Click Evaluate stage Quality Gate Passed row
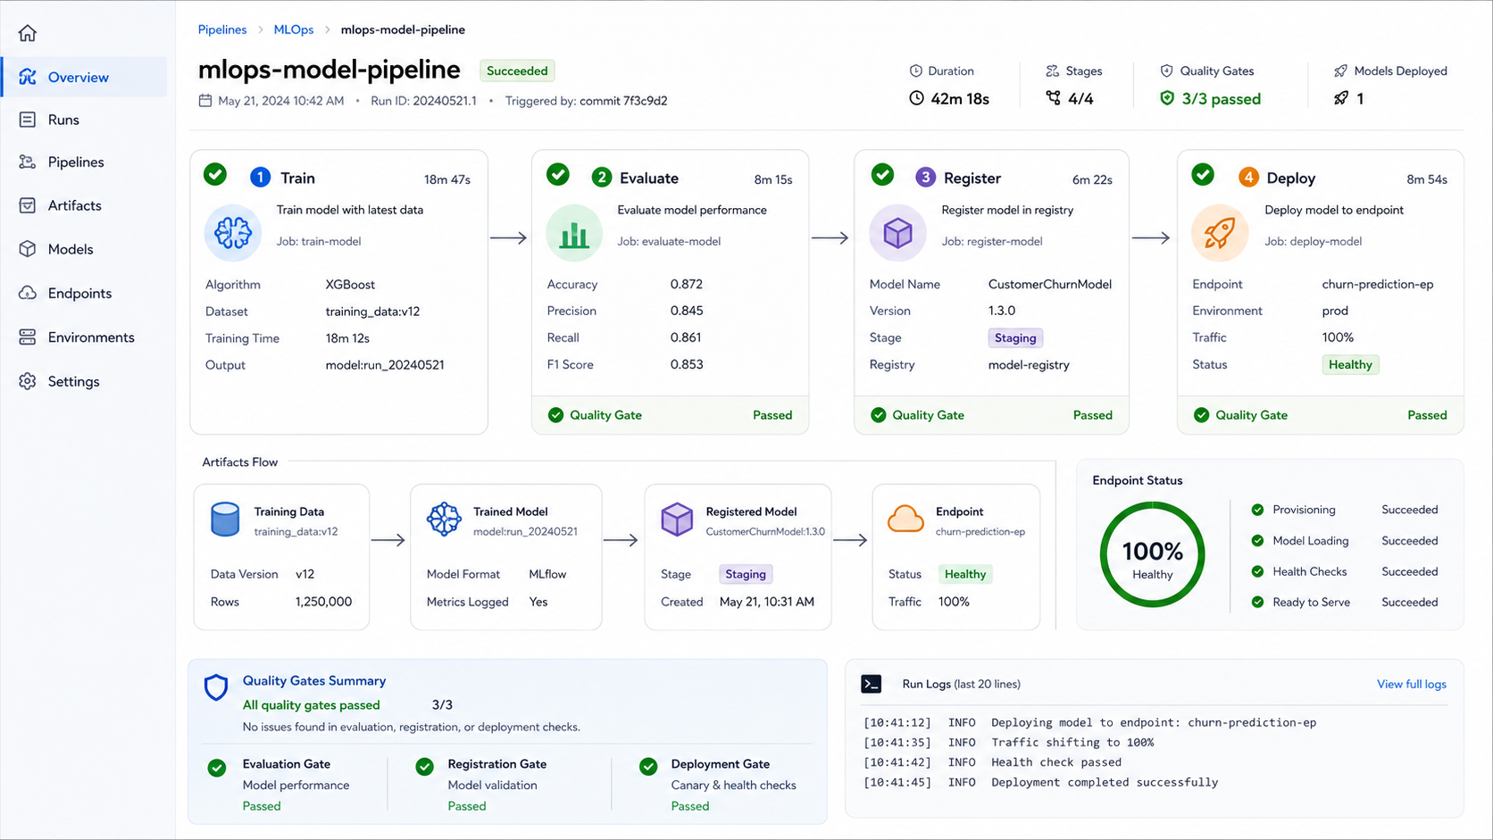The image size is (1493, 840). [x=671, y=415]
